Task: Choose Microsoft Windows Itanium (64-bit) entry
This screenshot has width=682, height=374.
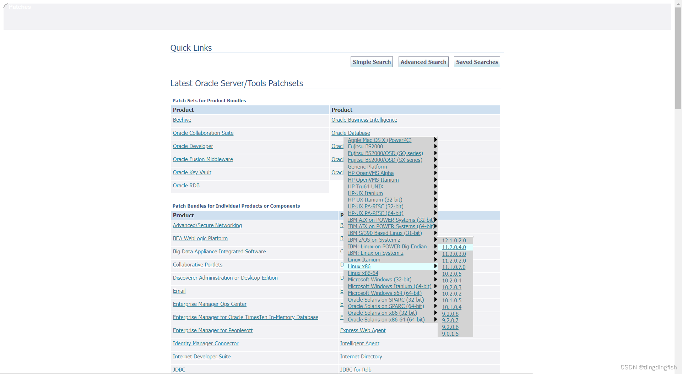Action: pos(390,286)
